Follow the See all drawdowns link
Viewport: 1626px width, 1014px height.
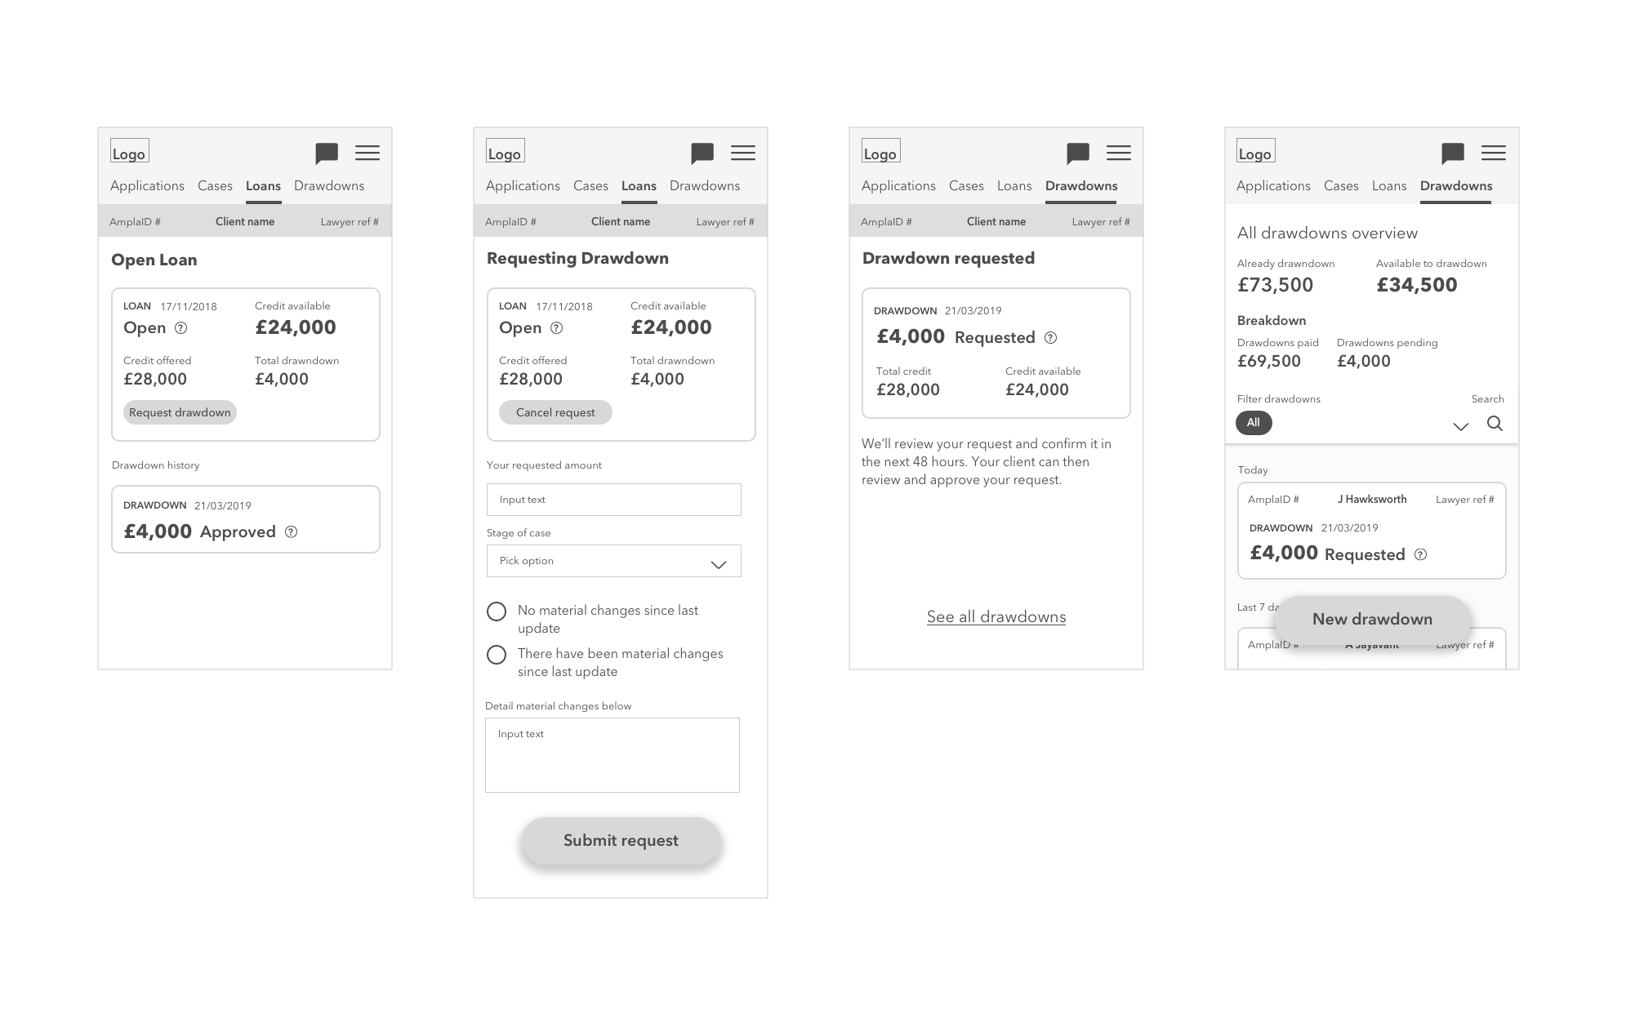click(x=996, y=617)
